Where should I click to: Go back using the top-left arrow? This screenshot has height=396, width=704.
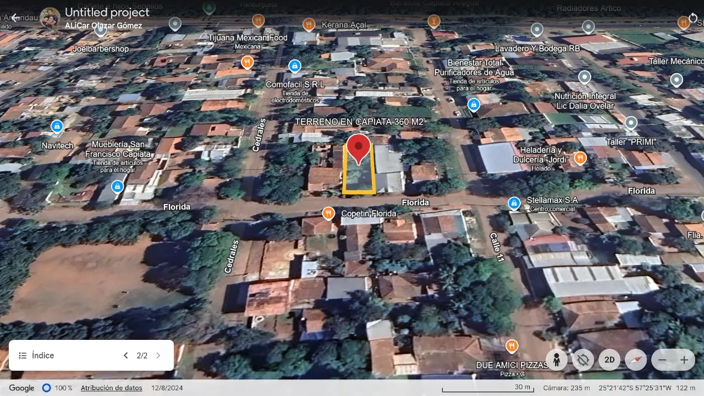[15, 18]
